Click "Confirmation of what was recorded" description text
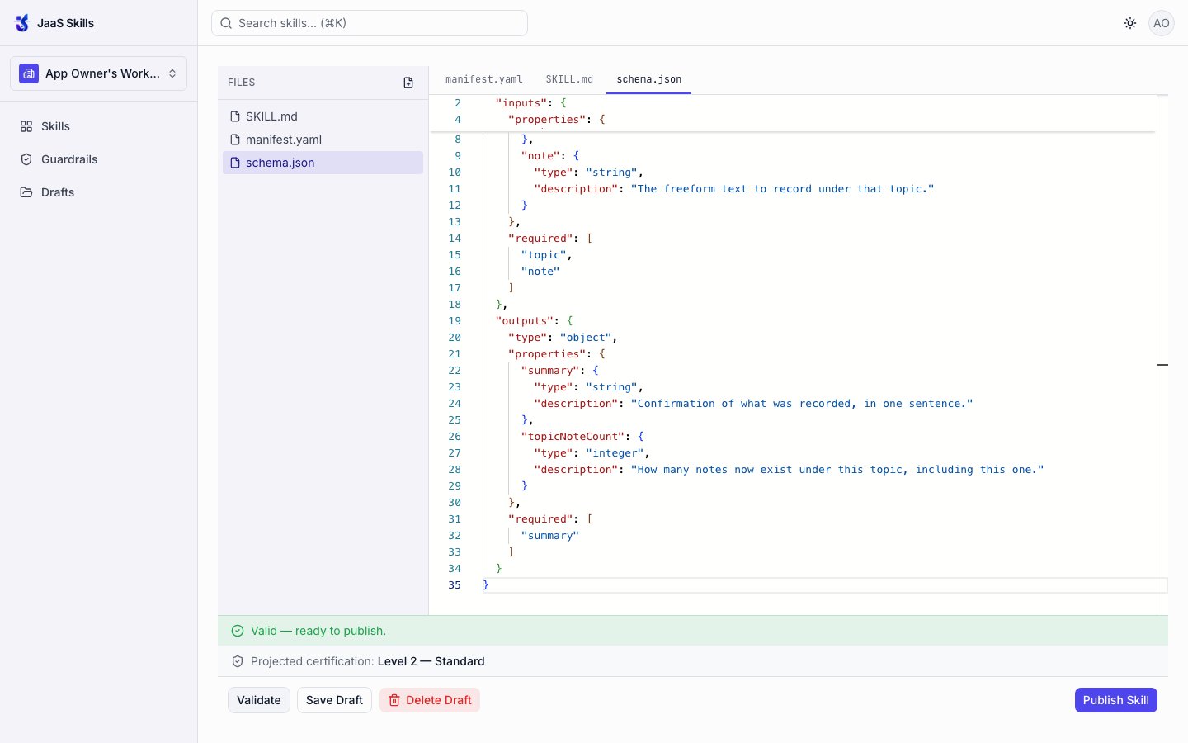Image resolution: width=1188 pixels, height=743 pixels. [802, 404]
